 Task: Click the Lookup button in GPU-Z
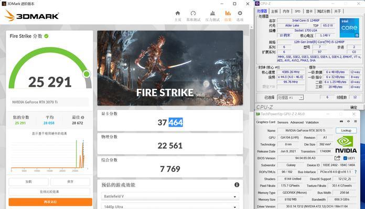click(x=346, y=131)
